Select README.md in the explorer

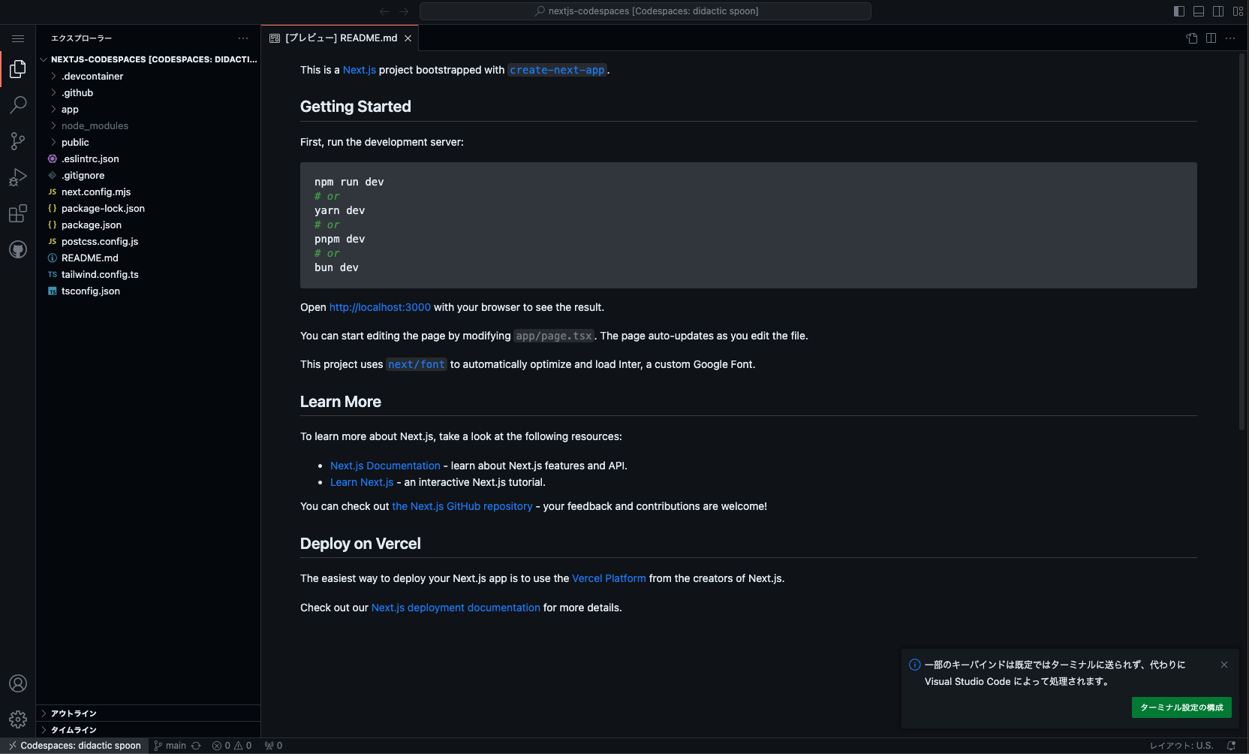pos(149,258)
